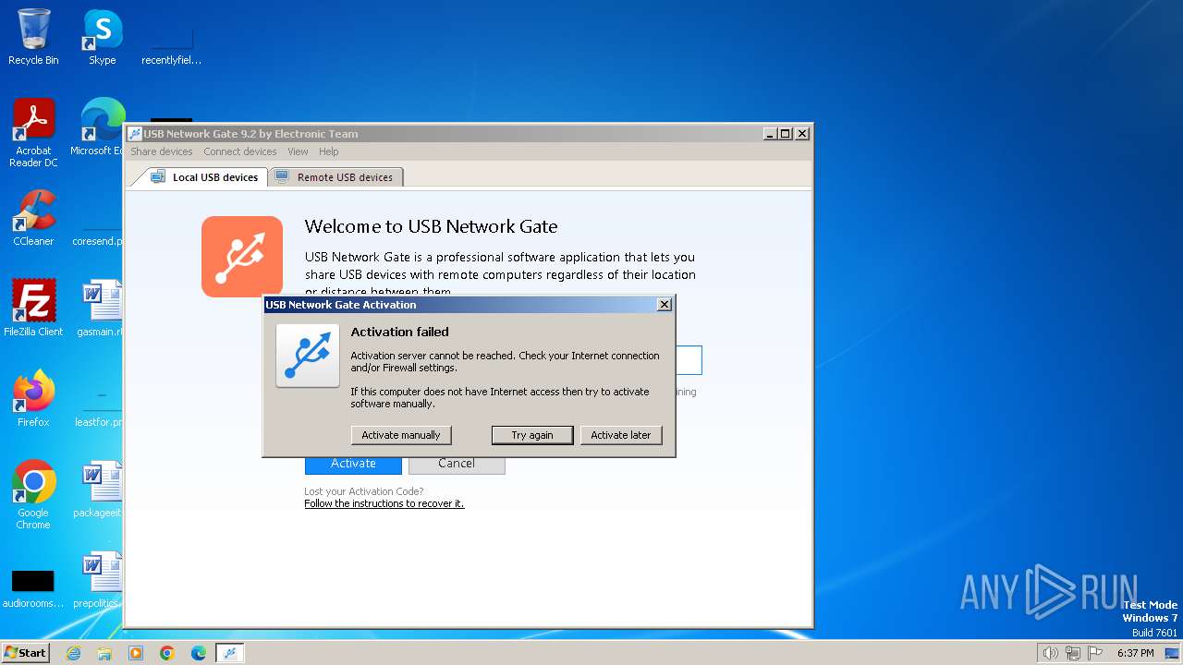Select the audiorooms desktop file
The image size is (1183, 665).
33,588
